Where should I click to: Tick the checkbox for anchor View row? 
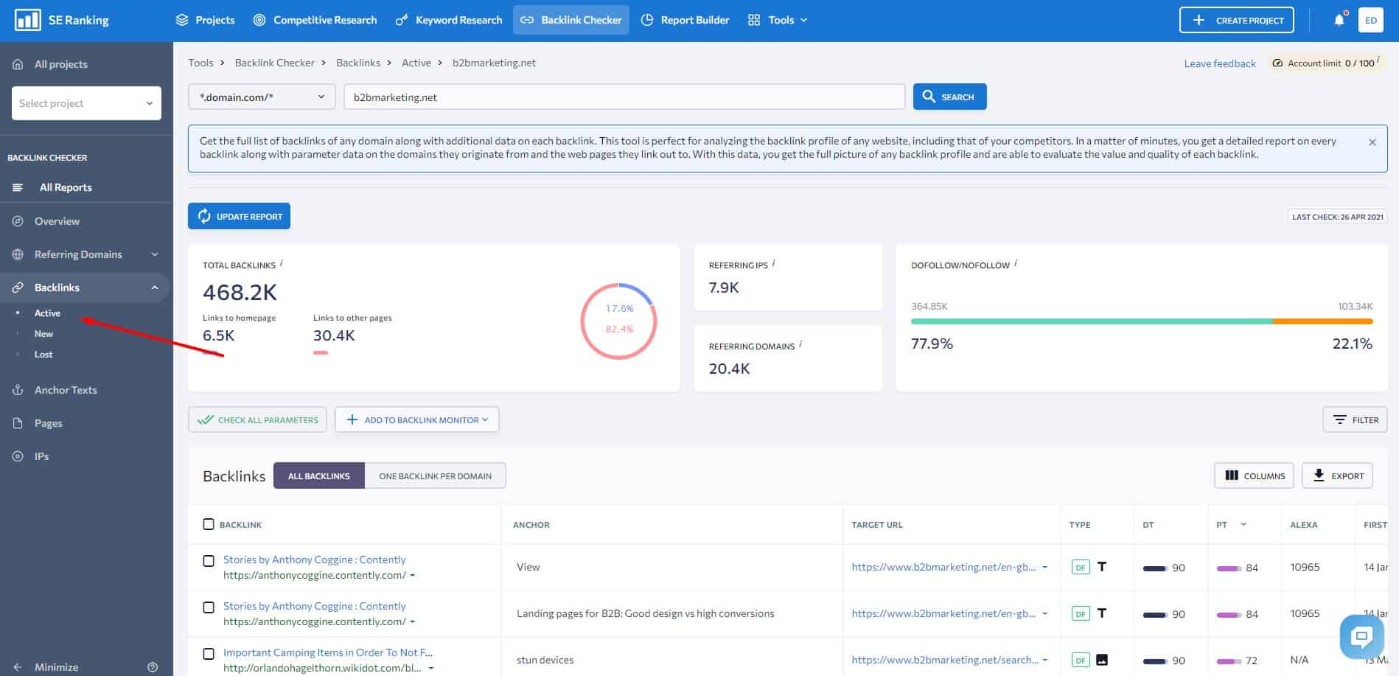click(209, 561)
